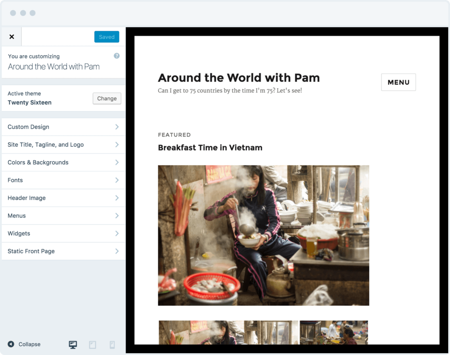The width and height of the screenshot is (450, 355).
Task: Click the You are customizing label
Action: pyautogui.click(x=34, y=56)
